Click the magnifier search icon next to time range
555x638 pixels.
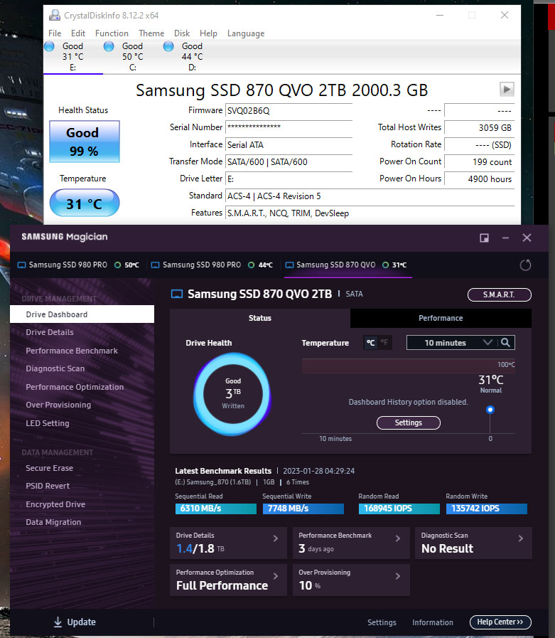tap(505, 343)
